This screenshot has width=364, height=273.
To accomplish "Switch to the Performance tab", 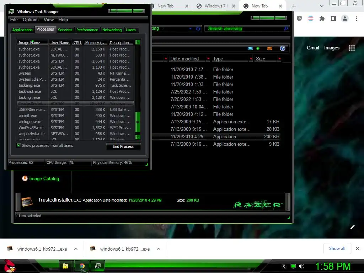I will [87, 30].
